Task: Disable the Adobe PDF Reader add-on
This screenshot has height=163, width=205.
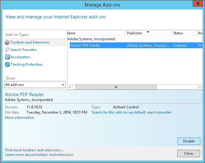Action: click(x=189, y=141)
